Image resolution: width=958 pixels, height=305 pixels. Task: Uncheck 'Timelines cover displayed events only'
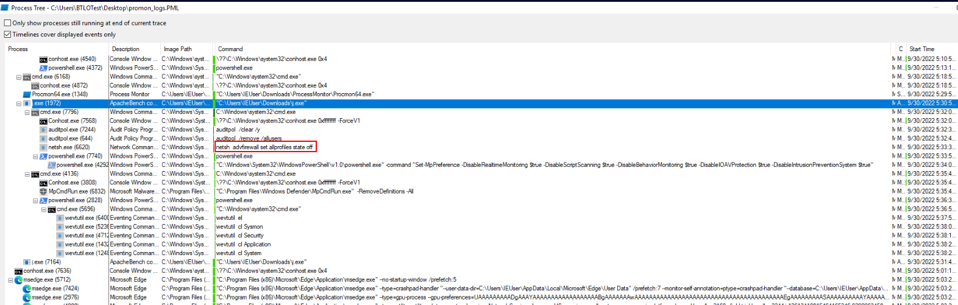tap(8, 35)
